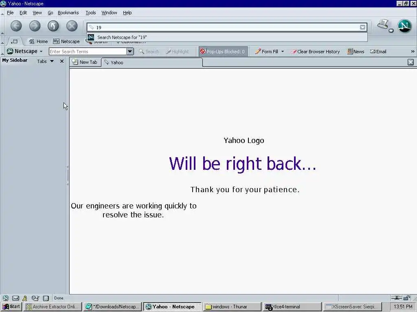Click the 'Will be right back...' heading
Screen dimensions: 417x312
[x=243, y=163]
